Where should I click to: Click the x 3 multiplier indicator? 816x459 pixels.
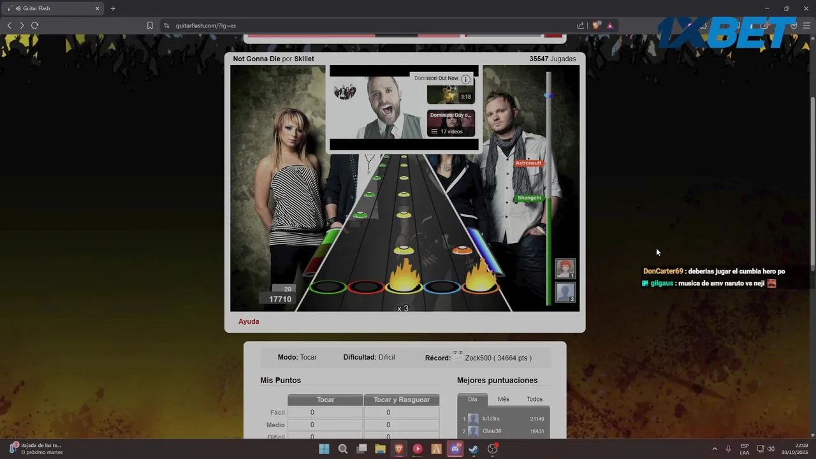pyautogui.click(x=403, y=309)
